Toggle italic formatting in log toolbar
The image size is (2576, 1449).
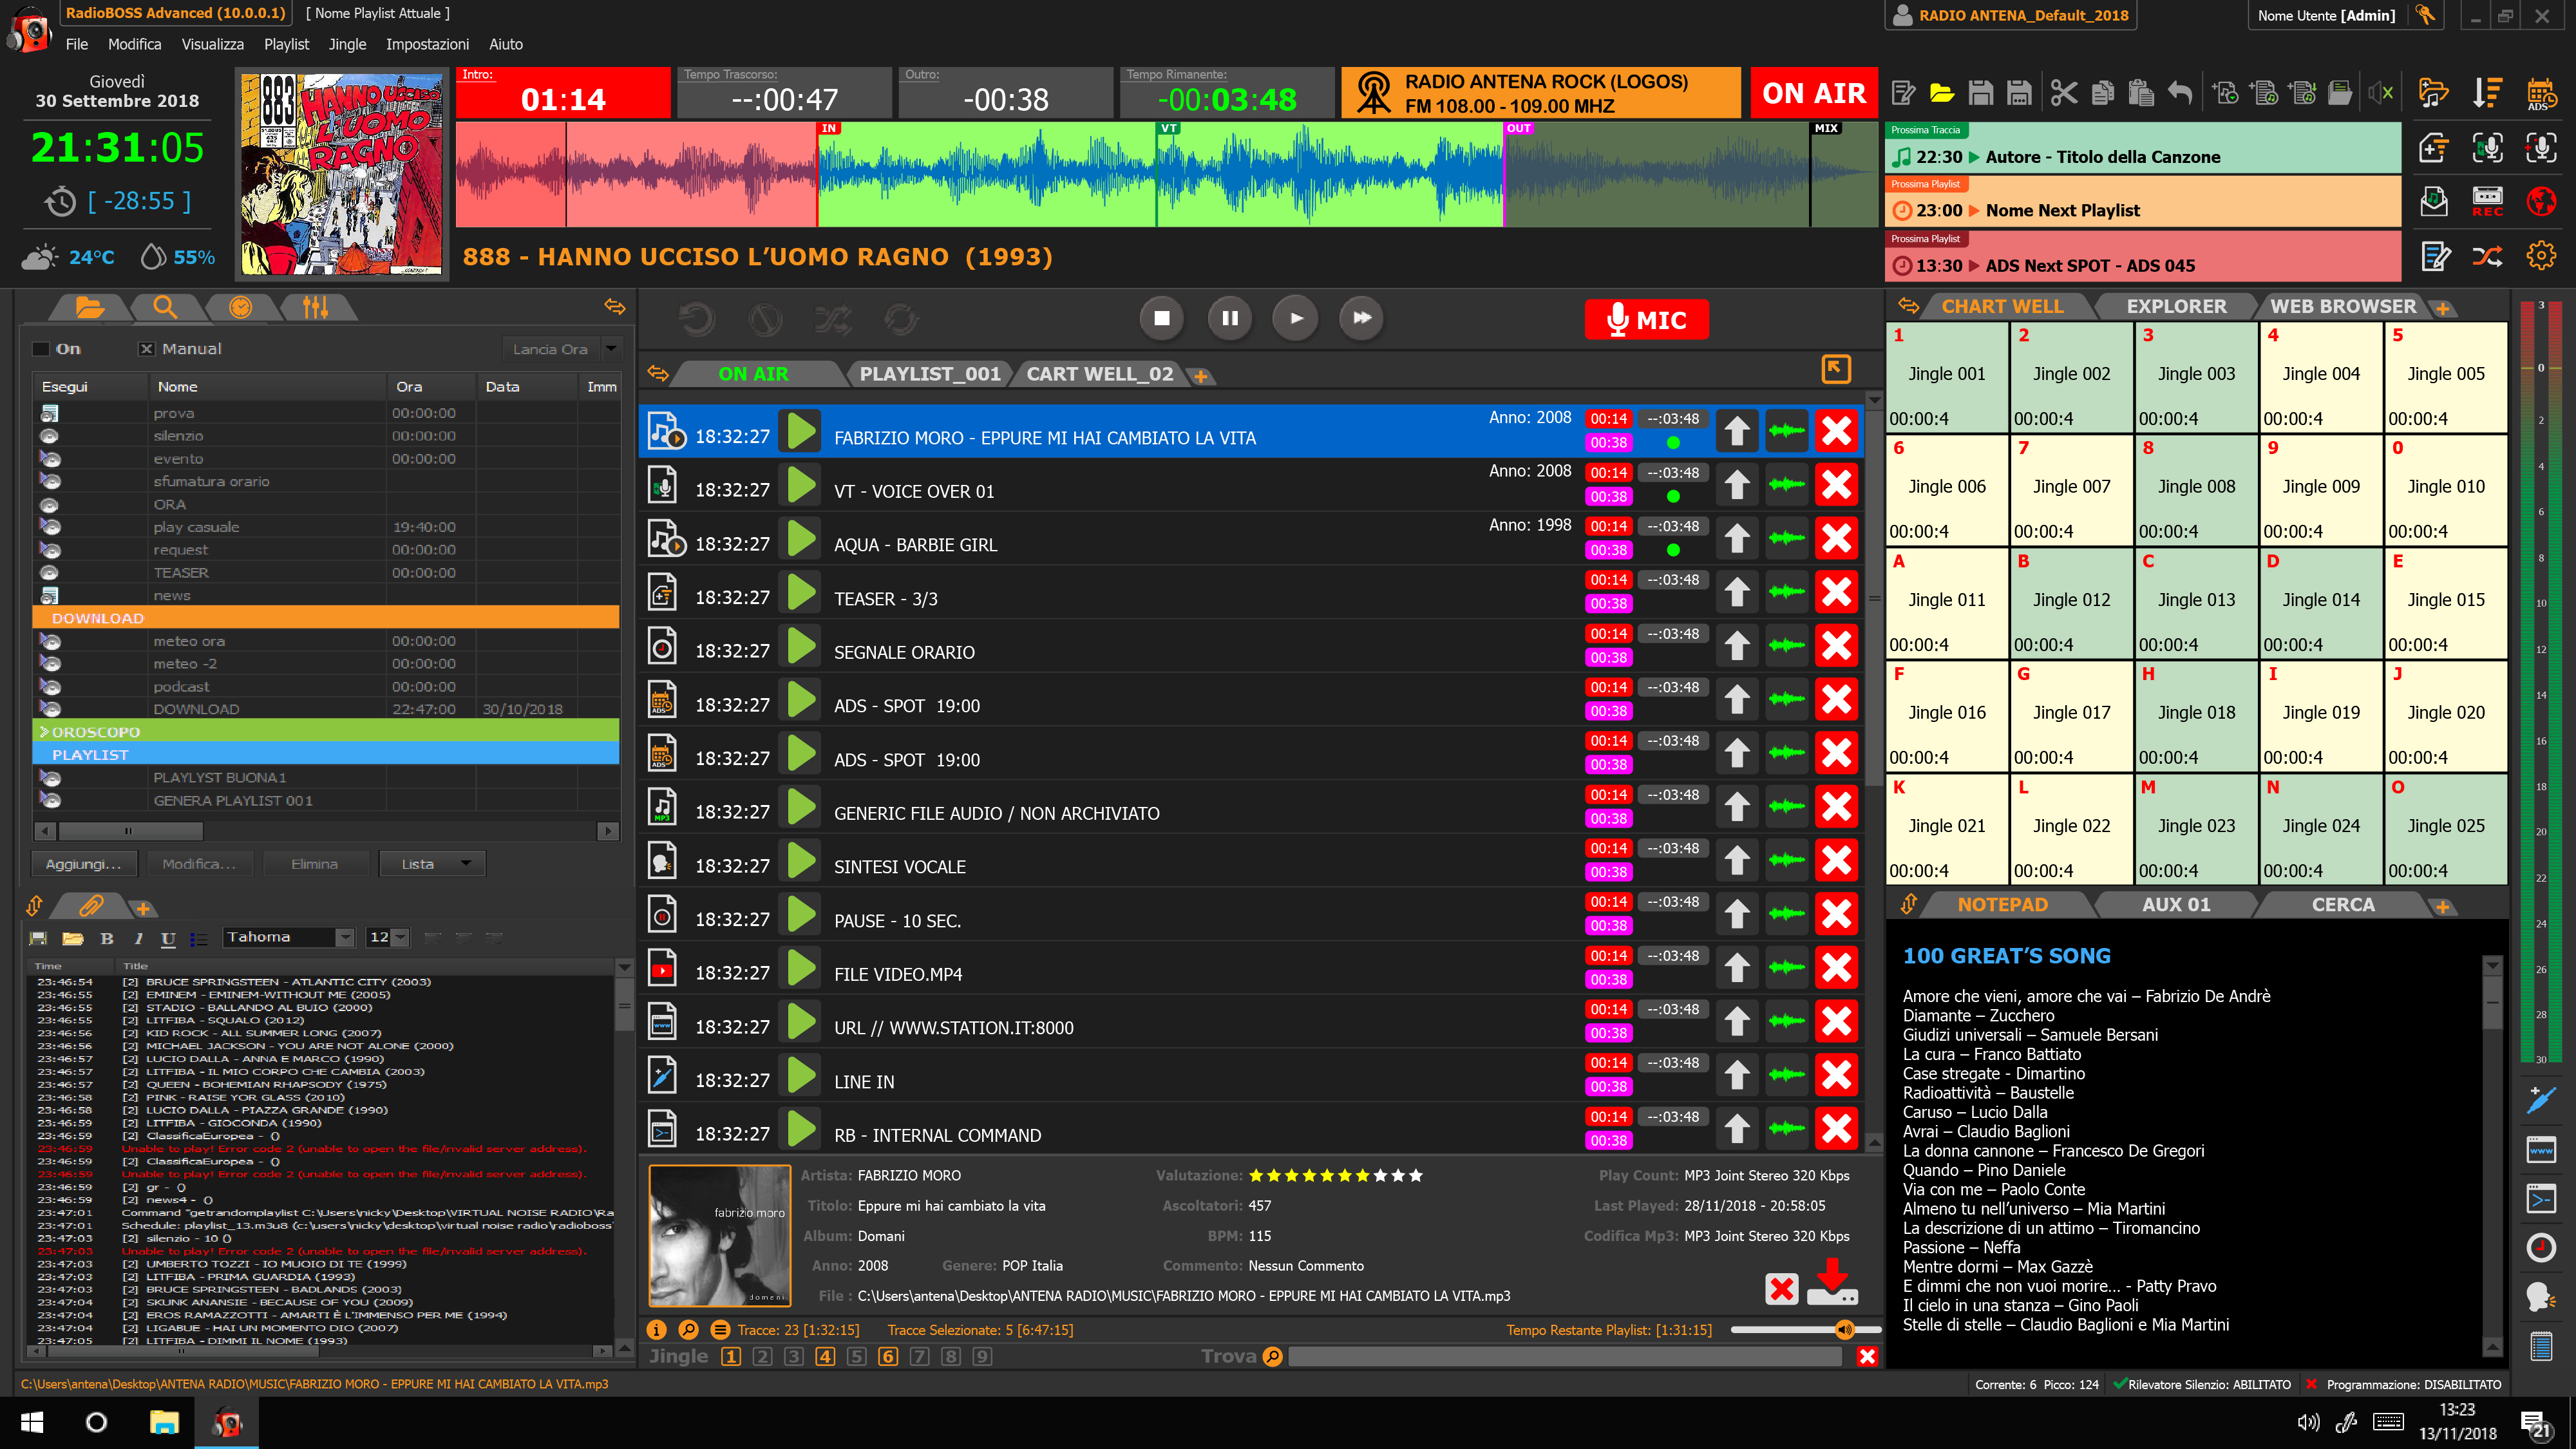[x=138, y=938]
